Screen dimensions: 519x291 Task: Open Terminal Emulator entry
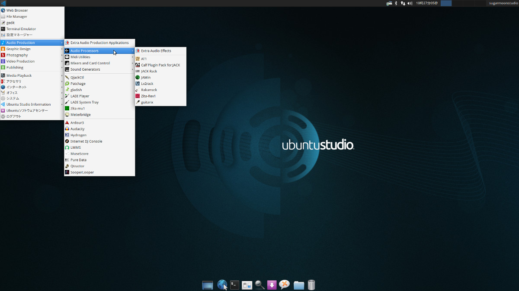click(32, 29)
